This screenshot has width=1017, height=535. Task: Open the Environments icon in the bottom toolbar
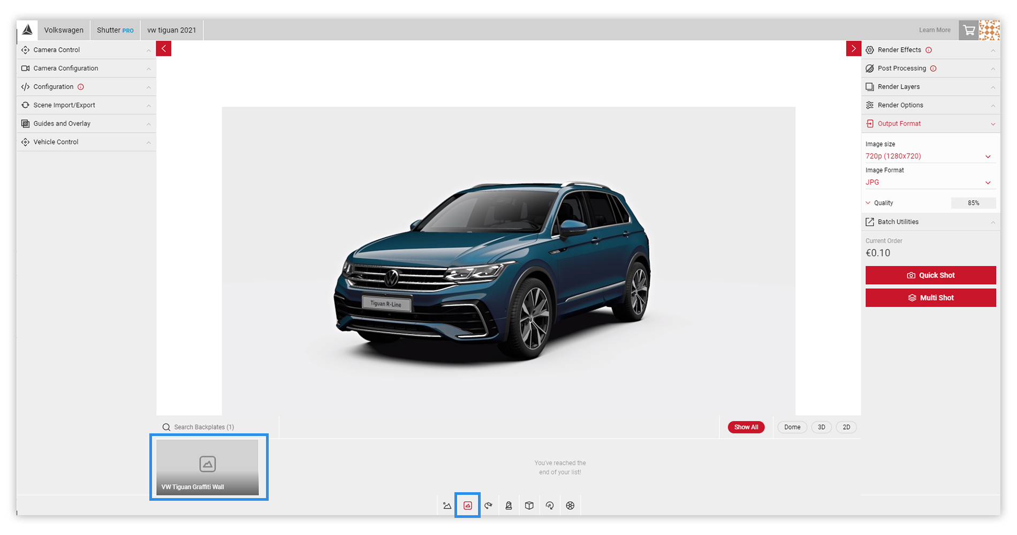click(447, 506)
